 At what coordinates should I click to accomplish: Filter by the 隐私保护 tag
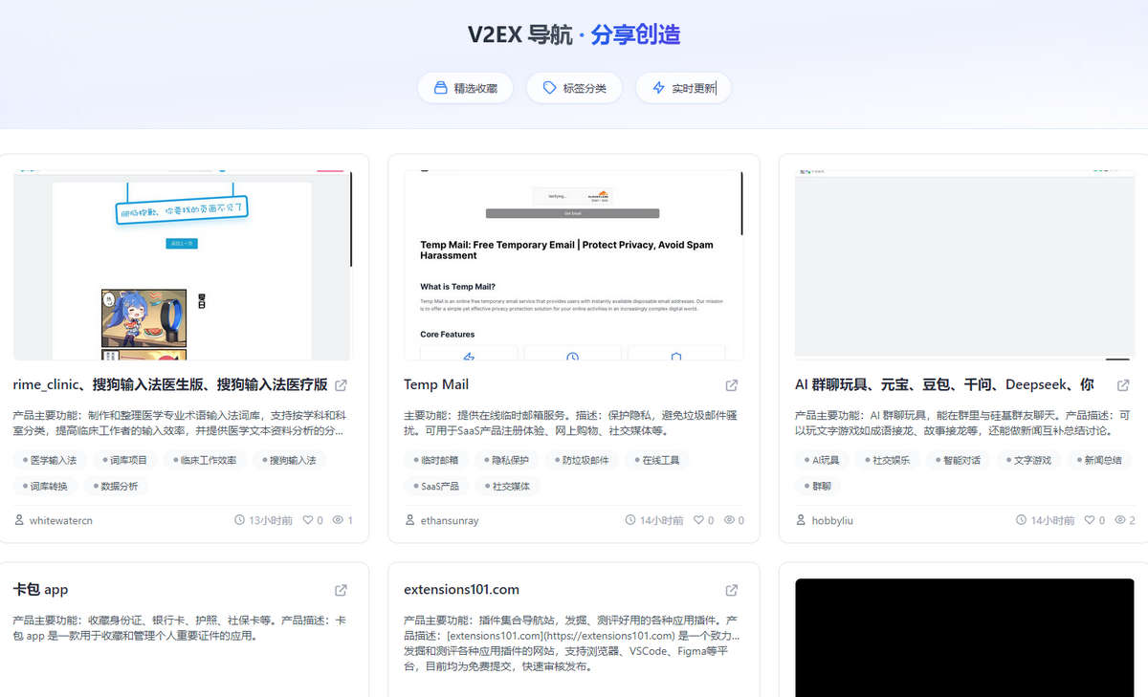(506, 460)
